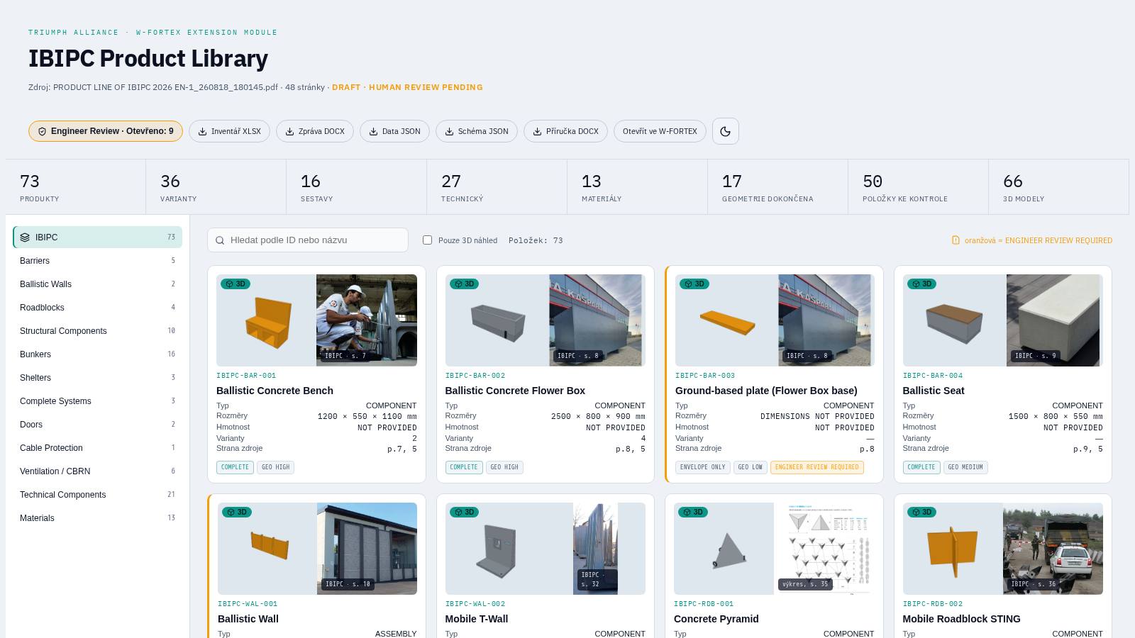
Task: Click 3D badge on Concrete Pyramid card
Action: tap(692, 512)
